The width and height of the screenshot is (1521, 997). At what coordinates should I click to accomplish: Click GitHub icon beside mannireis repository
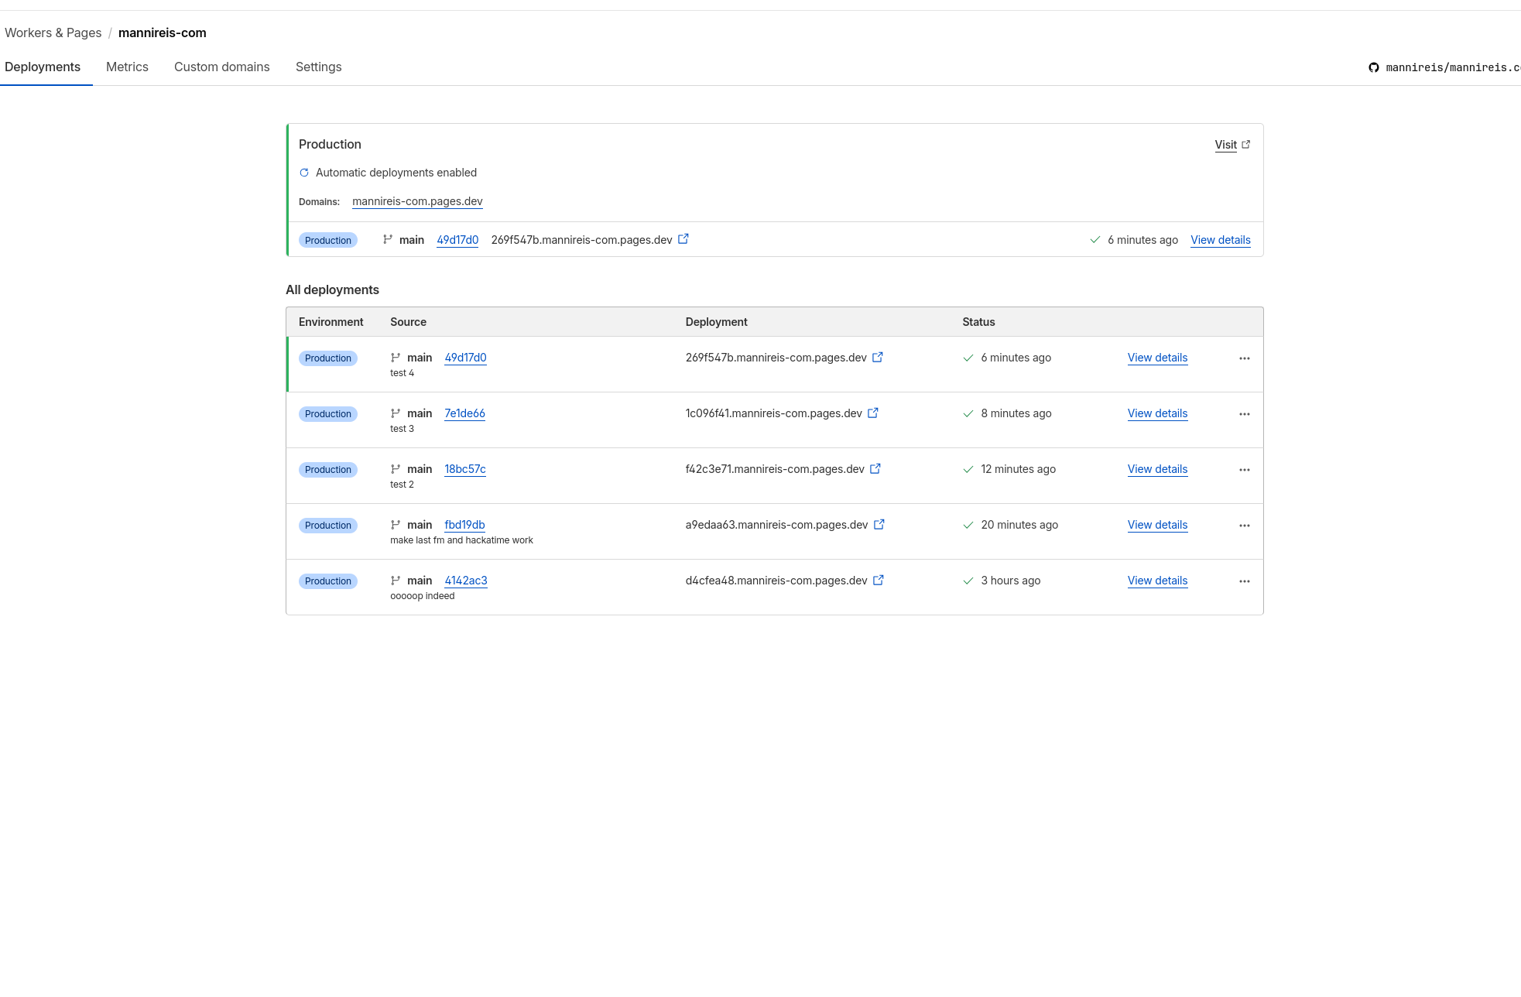pyautogui.click(x=1373, y=68)
